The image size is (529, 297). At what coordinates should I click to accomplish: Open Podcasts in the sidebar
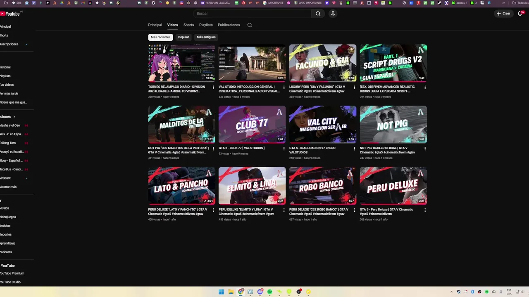tap(6, 252)
